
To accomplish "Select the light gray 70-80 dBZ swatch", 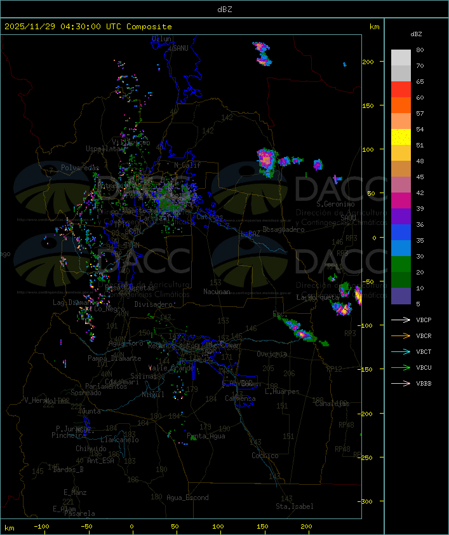I will point(401,58).
